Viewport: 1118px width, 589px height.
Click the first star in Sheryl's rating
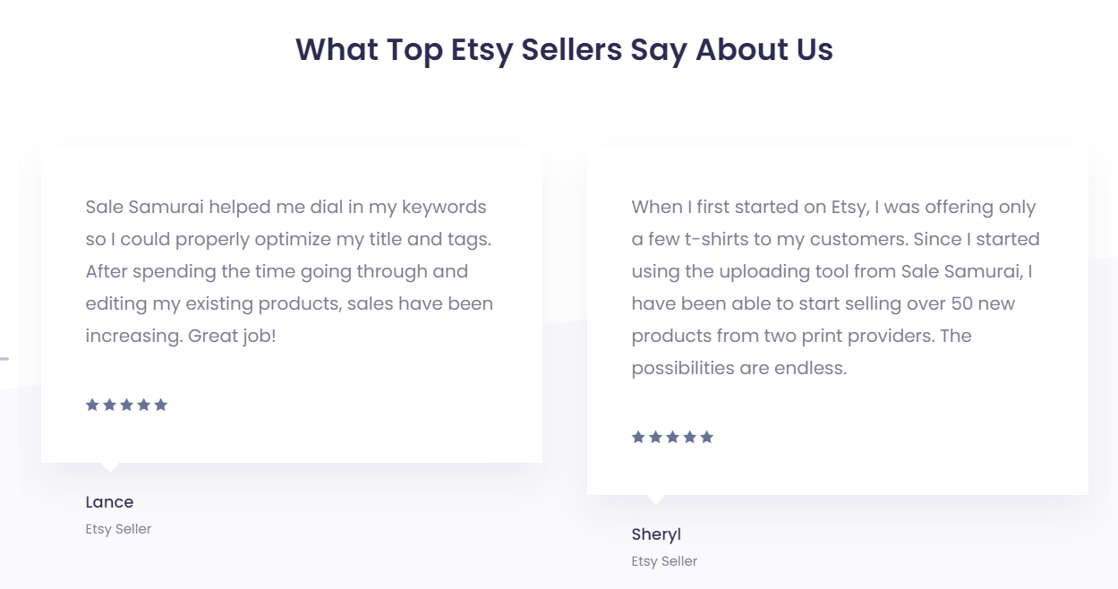pos(638,437)
